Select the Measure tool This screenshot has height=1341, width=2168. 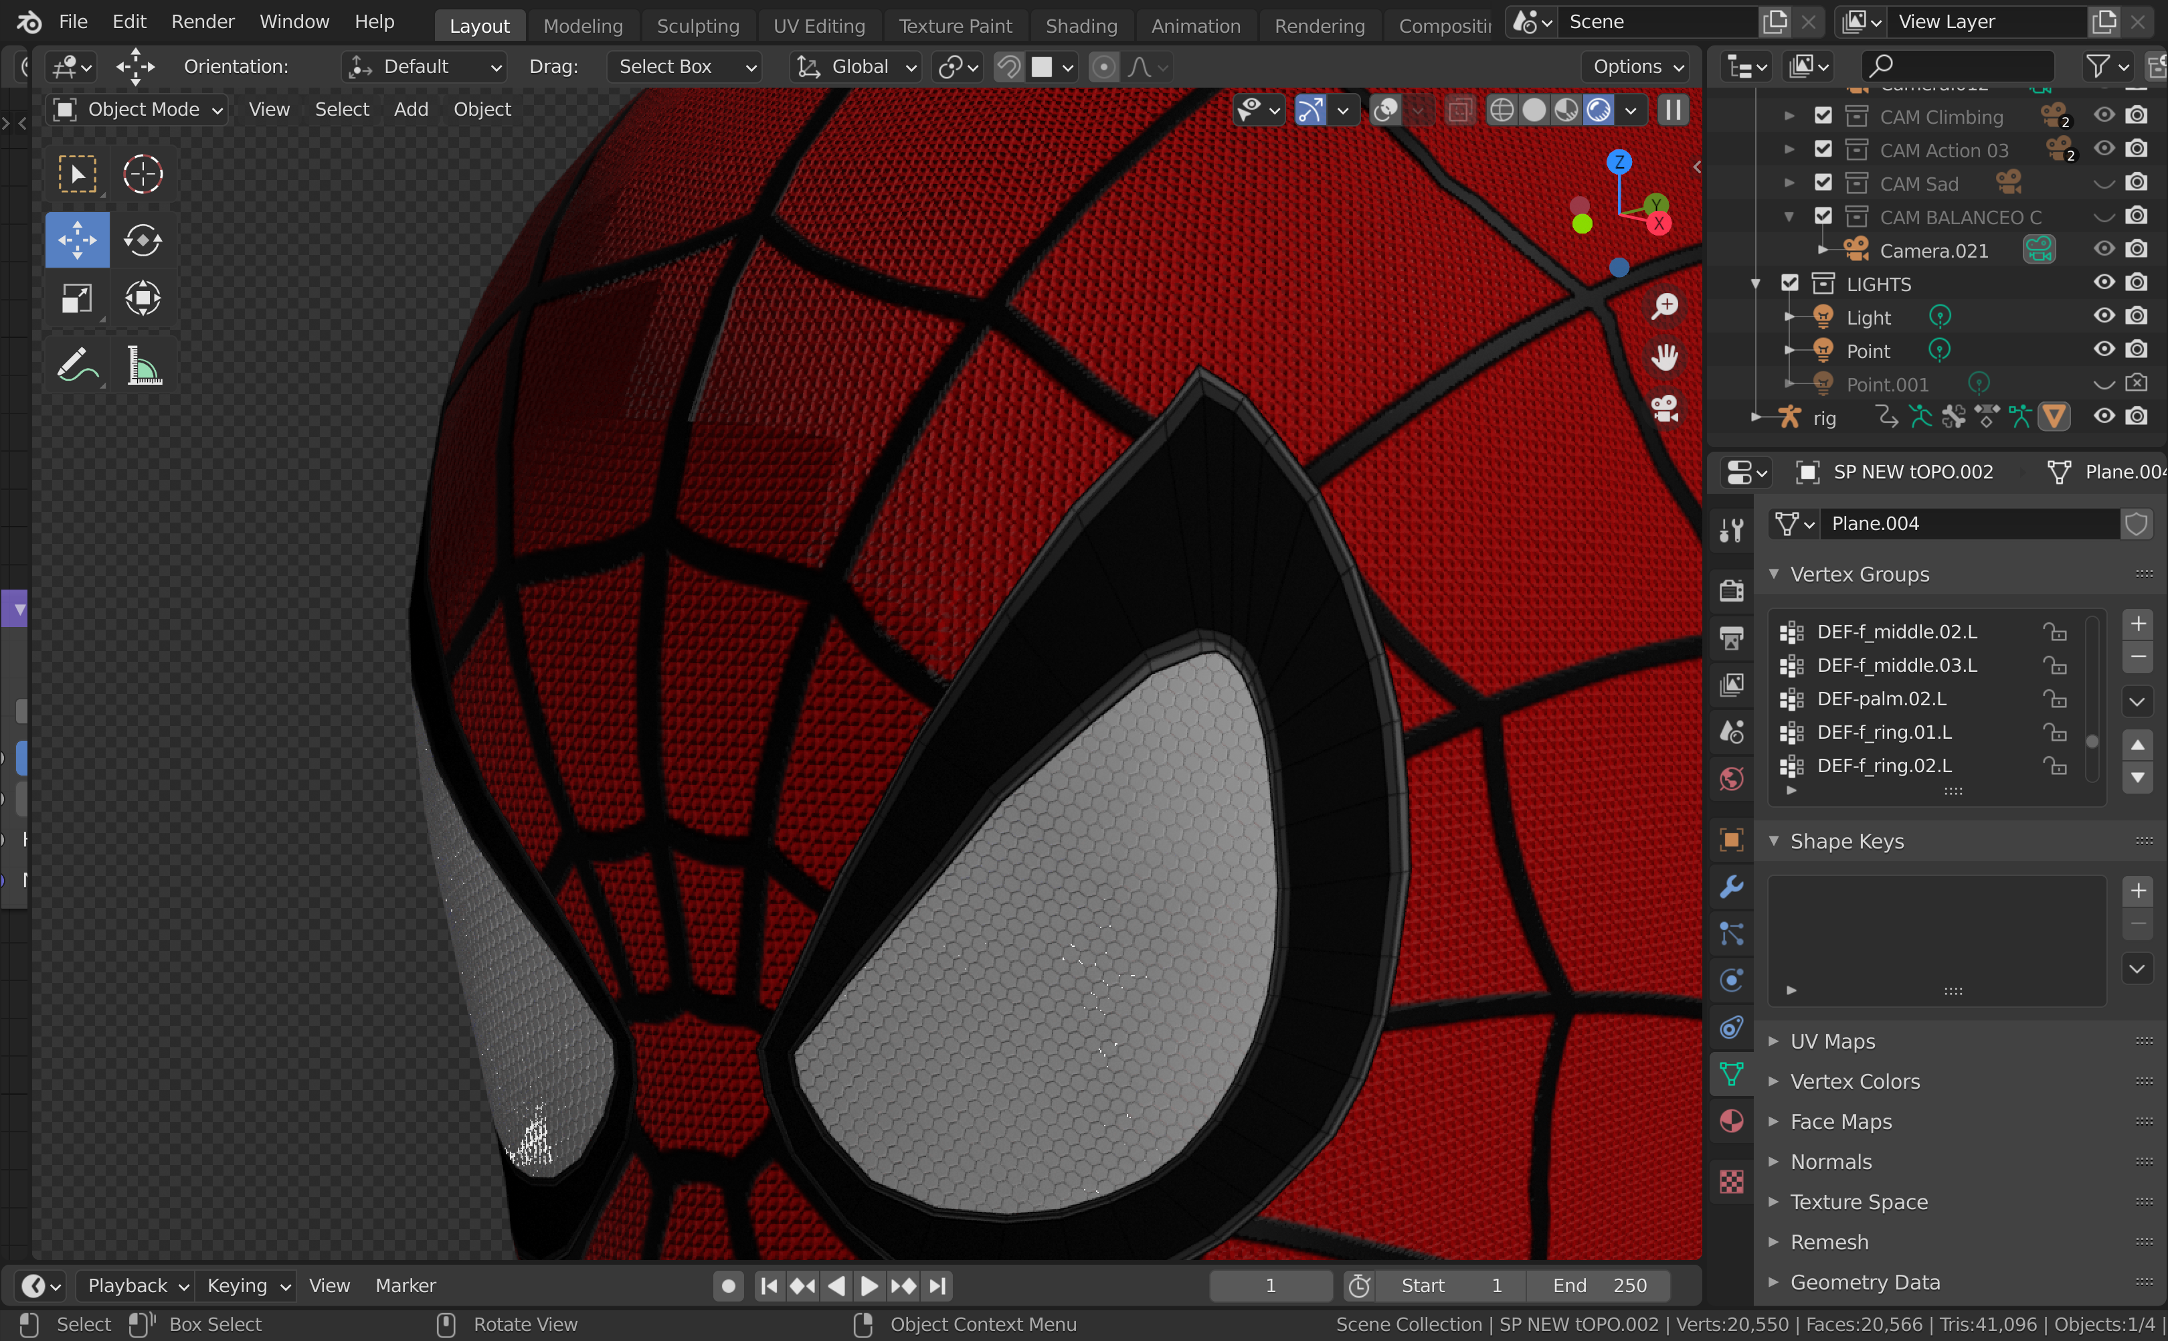[142, 365]
